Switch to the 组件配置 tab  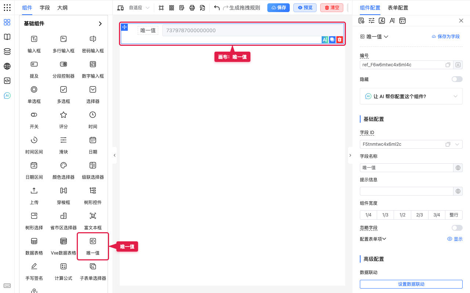coord(370,8)
